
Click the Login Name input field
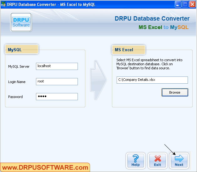tap(57, 81)
